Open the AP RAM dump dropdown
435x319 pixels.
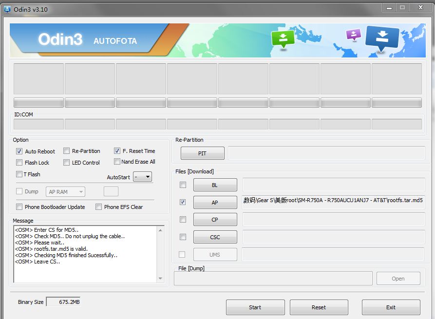[65, 192]
